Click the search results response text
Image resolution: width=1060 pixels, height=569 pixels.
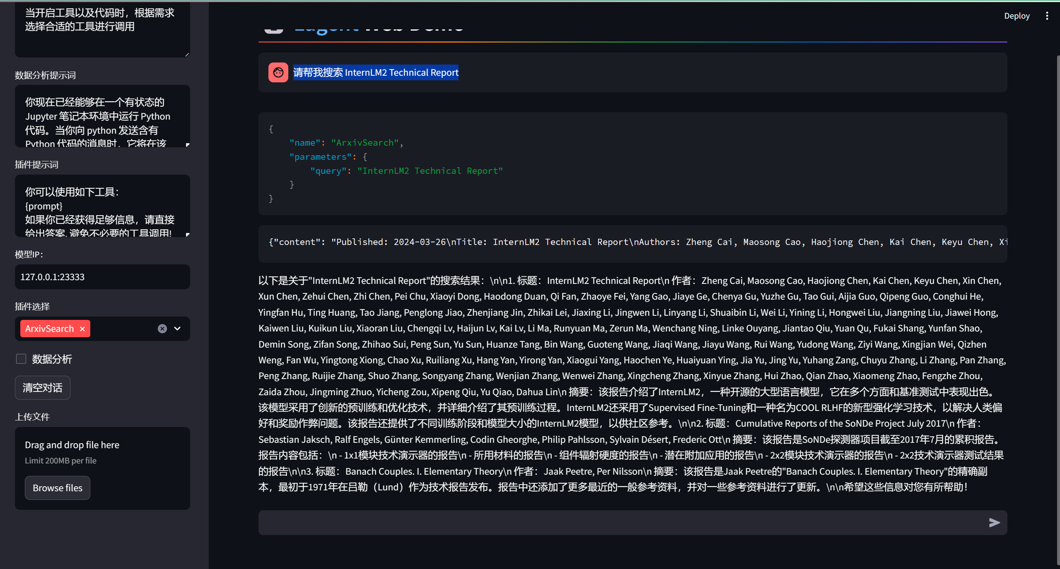point(632,384)
